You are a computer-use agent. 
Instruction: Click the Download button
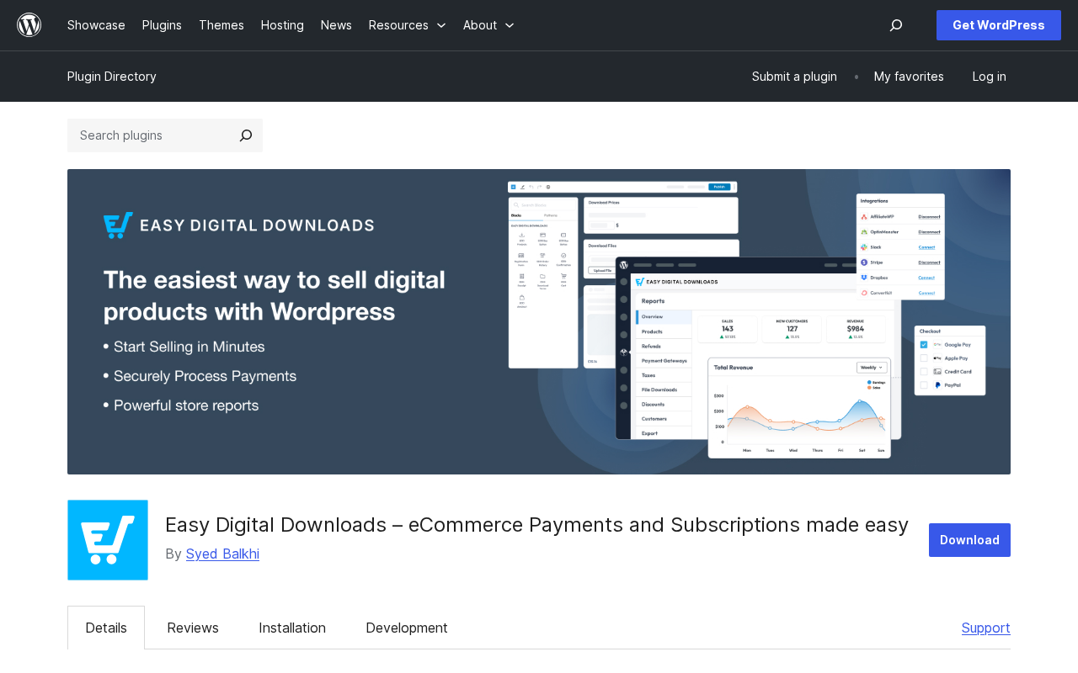tap(969, 540)
